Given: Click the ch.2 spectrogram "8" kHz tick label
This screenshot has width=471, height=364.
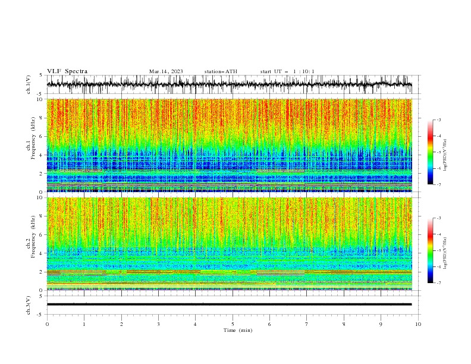Looking at the screenshot, I should click(x=42, y=216).
